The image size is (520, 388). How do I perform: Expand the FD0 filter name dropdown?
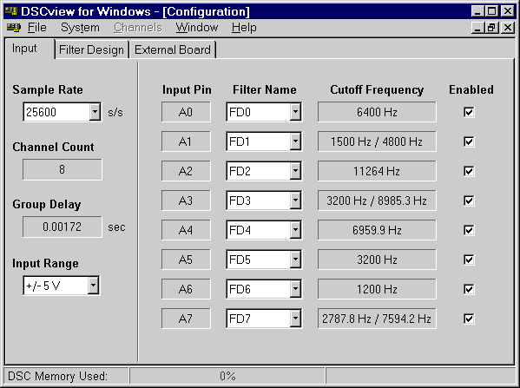[295, 112]
